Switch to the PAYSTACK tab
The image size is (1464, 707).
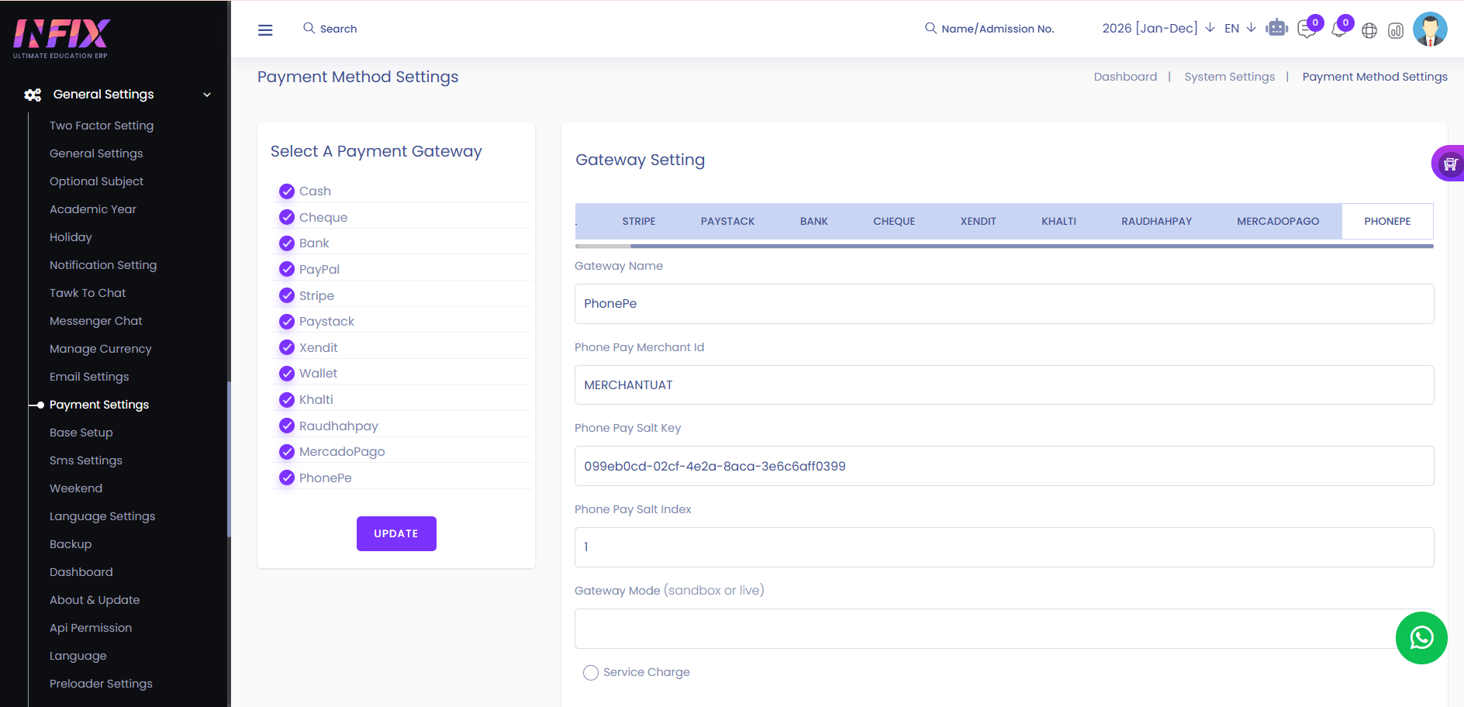click(727, 221)
